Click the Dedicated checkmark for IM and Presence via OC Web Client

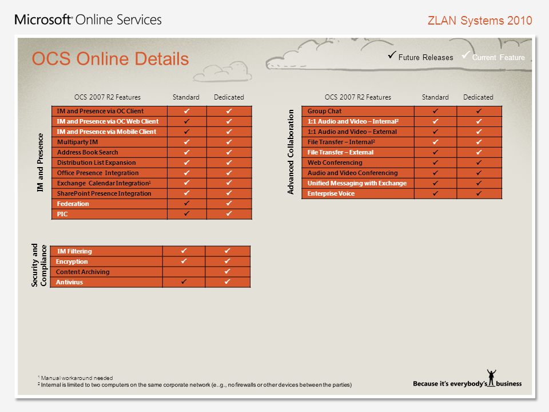click(229, 121)
